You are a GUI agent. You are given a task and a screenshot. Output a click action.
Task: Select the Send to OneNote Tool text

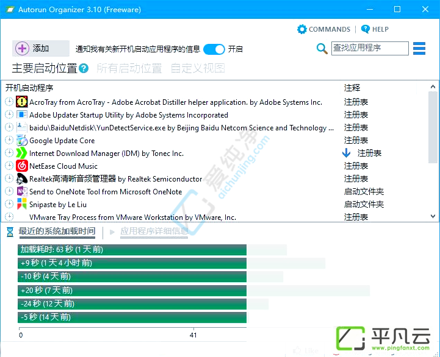click(x=106, y=192)
